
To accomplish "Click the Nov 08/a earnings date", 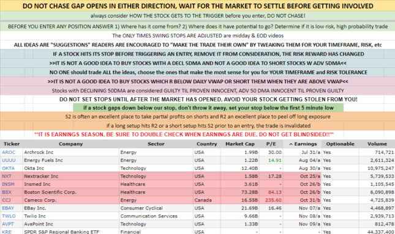I will [310, 216].
